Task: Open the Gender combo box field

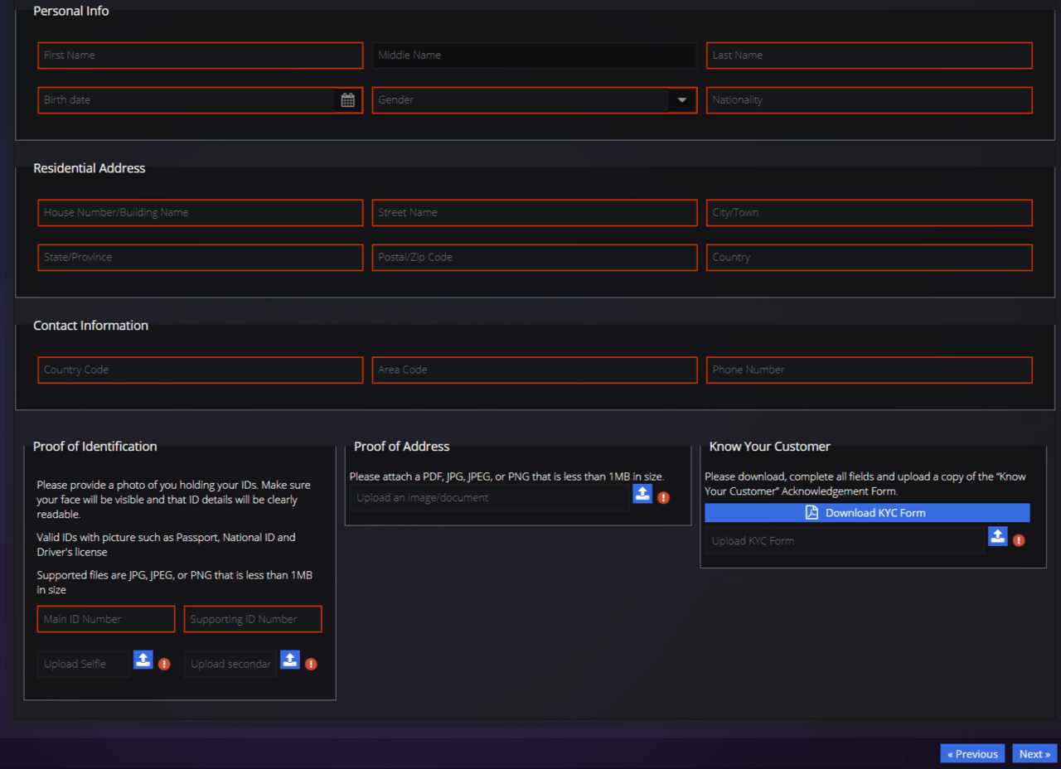Action: pos(521,100)
